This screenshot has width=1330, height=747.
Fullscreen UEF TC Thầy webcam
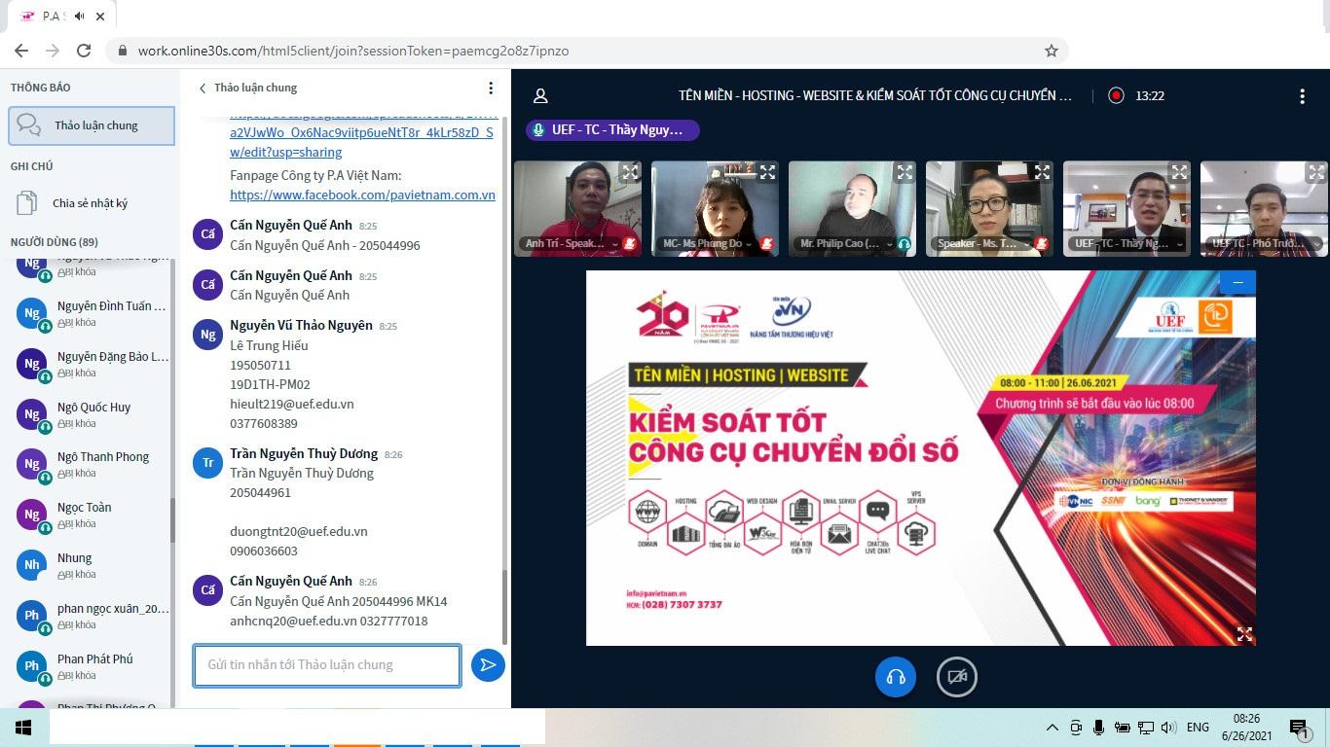pos(1180,172)
